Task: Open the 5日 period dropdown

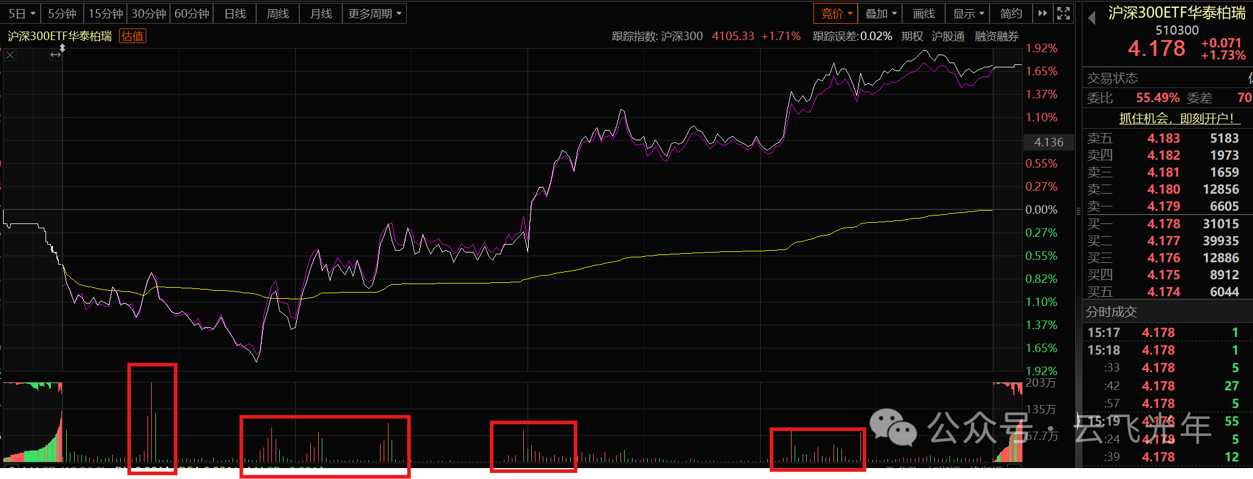Action: coord(22,13)
